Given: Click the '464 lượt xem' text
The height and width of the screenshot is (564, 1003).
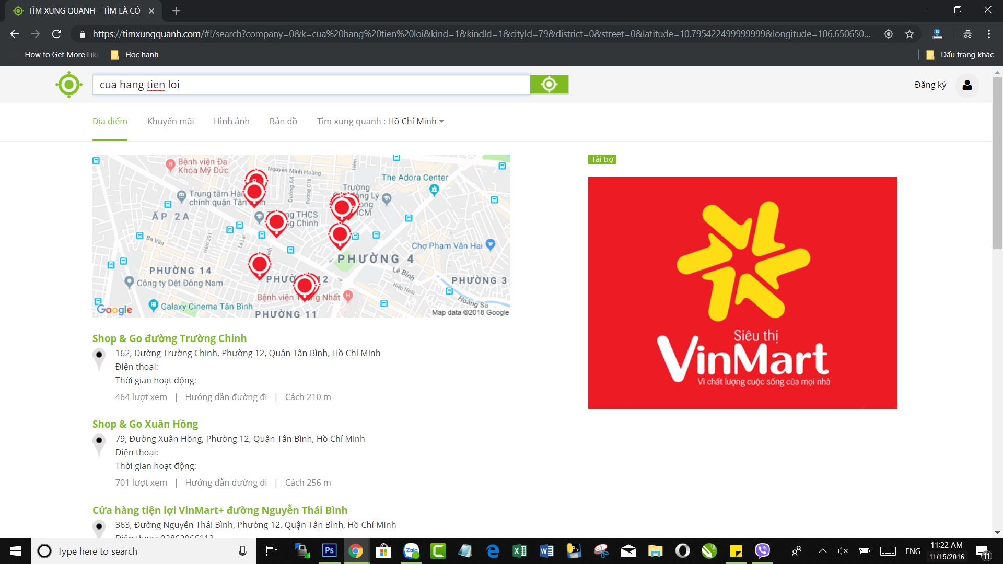Looking at the screenshot, I should (x=141, y=397).
